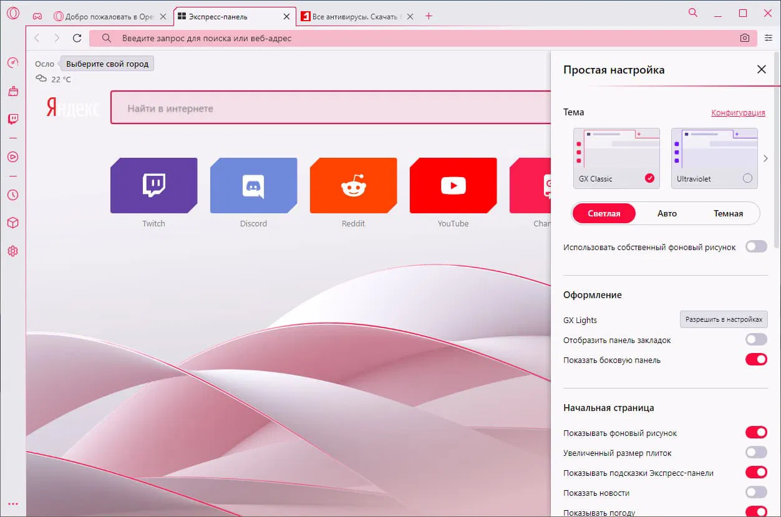
Task: Open Extensions cube icon in sidebar
Action: [12, 223]
